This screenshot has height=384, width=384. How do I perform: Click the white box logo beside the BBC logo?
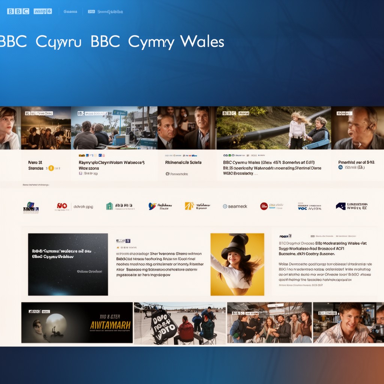tap(43, 11)
